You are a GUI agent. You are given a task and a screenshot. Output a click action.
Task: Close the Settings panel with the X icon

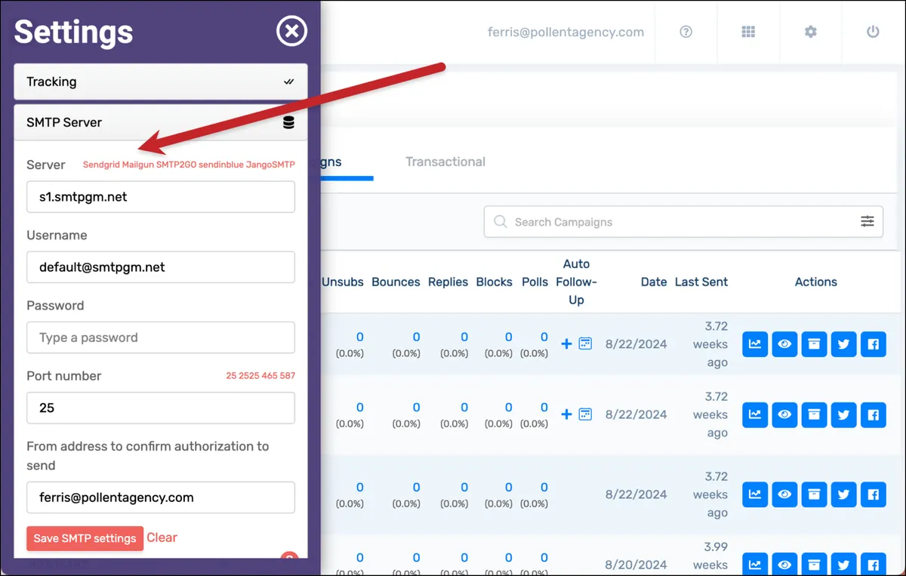[x=291, y=31]
